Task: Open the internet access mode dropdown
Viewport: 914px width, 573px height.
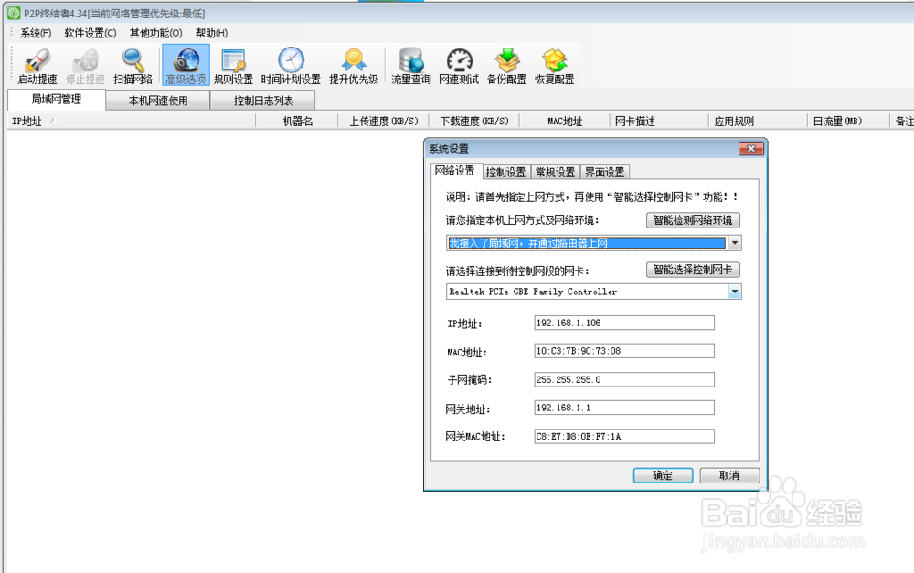Action: (x=734, y=242)
